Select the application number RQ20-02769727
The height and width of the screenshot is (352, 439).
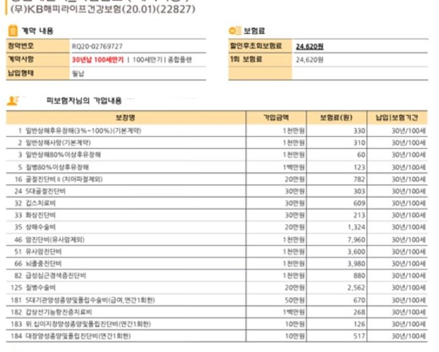(x=97, y=46)
